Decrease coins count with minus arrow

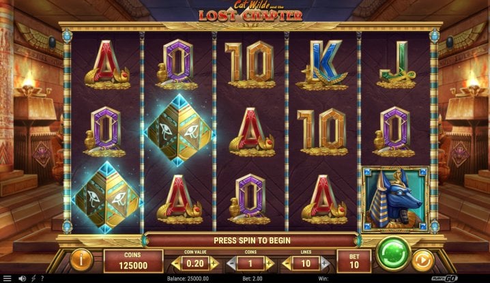tap(231, 264)
